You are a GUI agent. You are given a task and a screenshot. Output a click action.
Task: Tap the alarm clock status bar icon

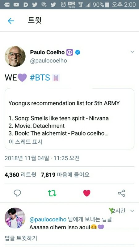click(63, 5)
